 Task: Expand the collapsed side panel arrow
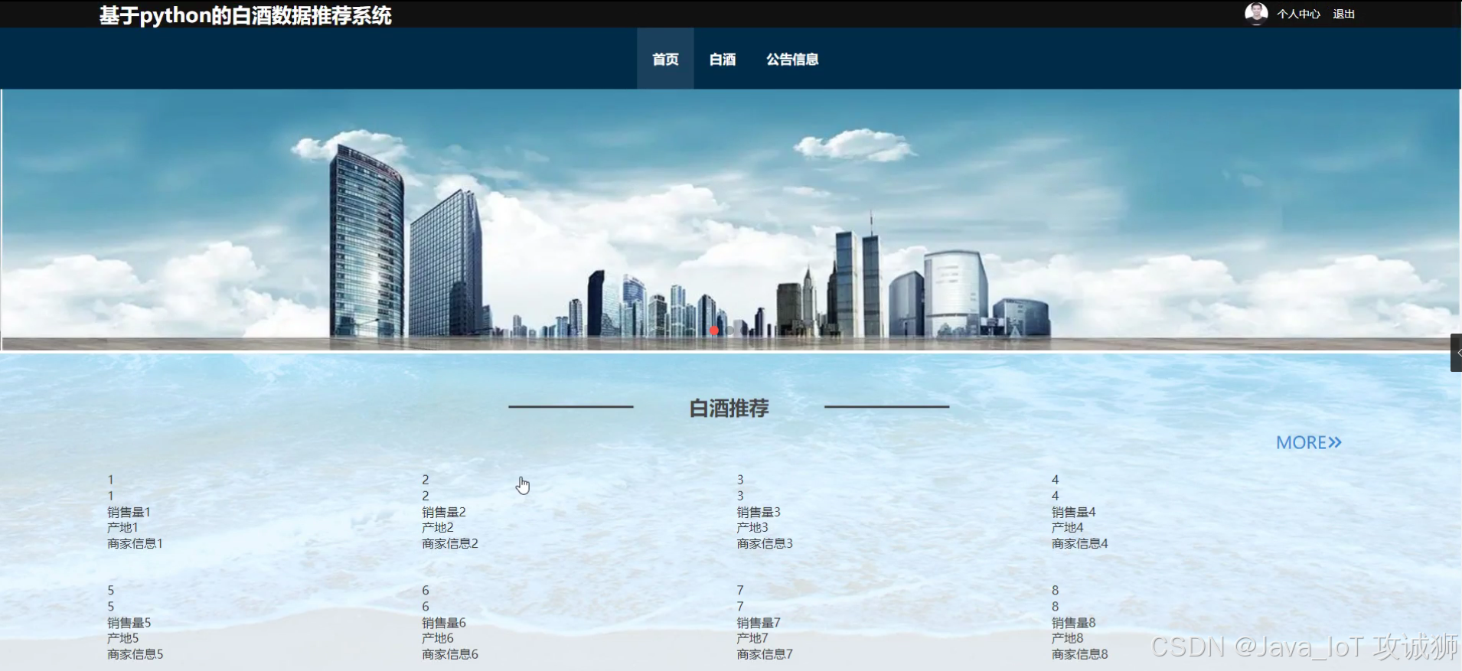[x=1456, y=353]
